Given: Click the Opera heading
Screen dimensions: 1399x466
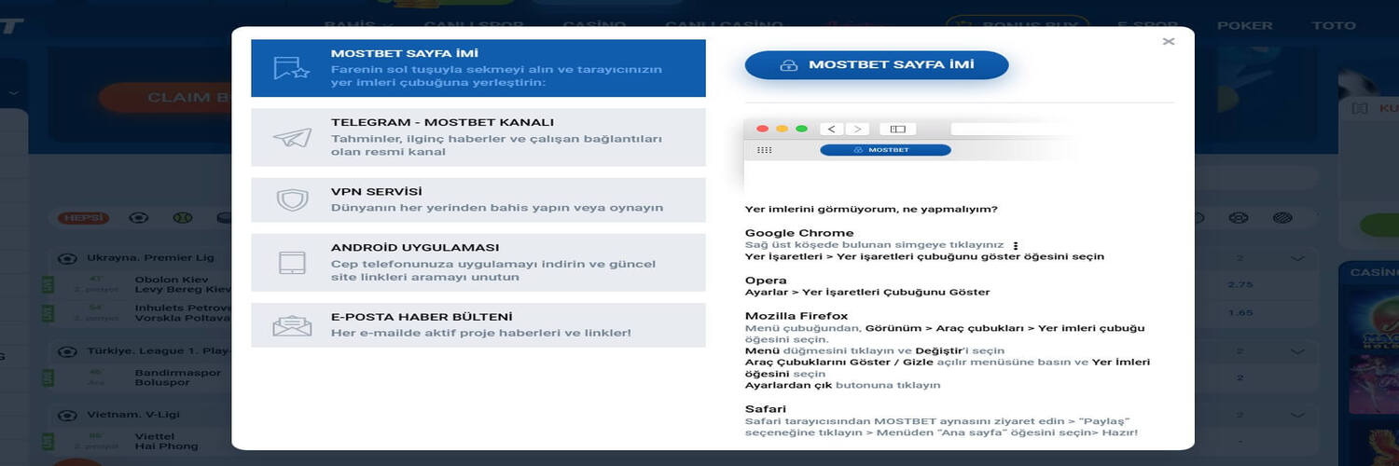Looking at the screenshot, I should click(x=766, y=280).
